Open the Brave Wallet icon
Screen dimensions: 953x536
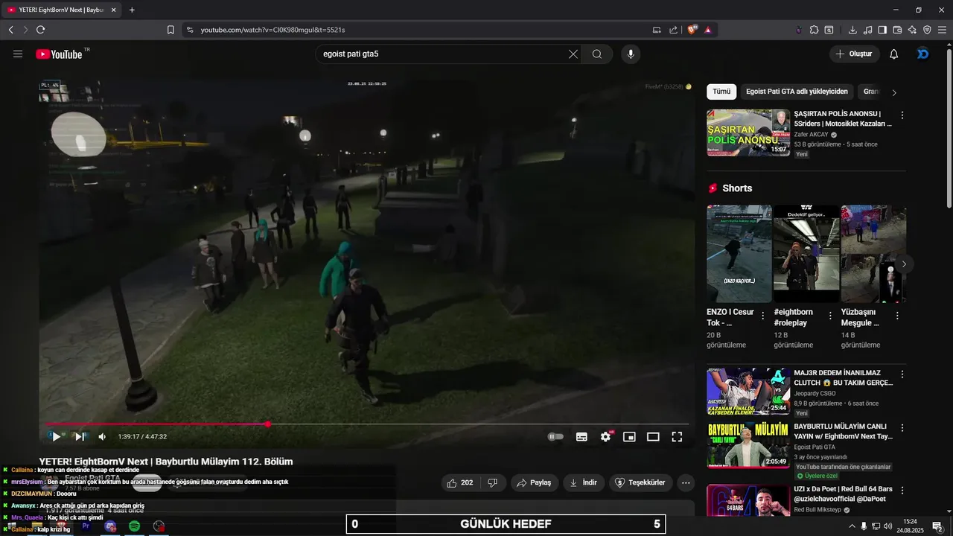coord(897,30)
